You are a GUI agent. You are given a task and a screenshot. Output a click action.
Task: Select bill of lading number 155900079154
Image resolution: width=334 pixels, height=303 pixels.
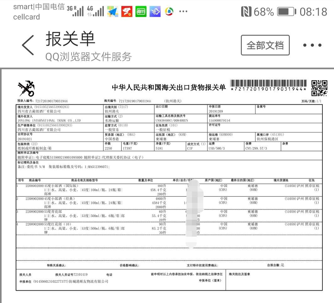click(x=220, y=121)
